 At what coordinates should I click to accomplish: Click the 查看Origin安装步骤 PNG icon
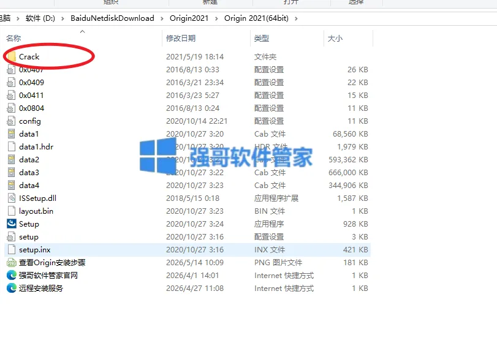click(x=12, y=263)
